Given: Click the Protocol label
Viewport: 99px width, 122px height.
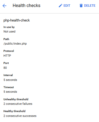Looking at the screenshot, I should pos(9,51).
